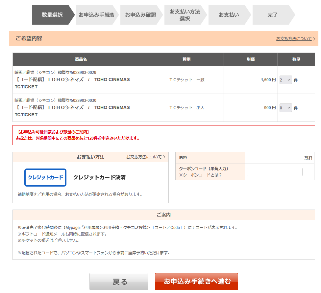Image resolution: width=321 pixels, height=293 pixels.
Task: Open the ※クーポンコードとは？ help link
Action: [x=200, y=175]
